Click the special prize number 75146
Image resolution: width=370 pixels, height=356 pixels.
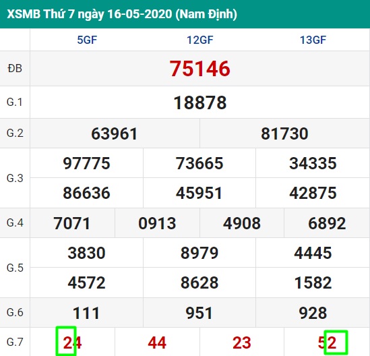point(199,69)
